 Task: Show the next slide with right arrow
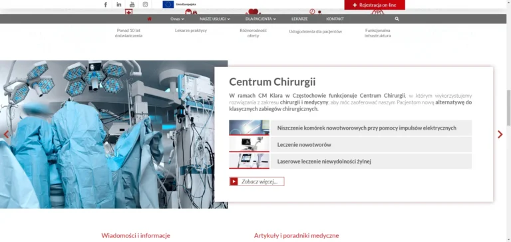(x=500, y=134)
